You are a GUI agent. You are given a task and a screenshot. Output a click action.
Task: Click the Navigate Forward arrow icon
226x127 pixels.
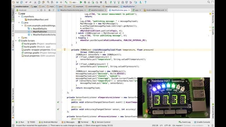pyautogui.click(x=61, y=2)
